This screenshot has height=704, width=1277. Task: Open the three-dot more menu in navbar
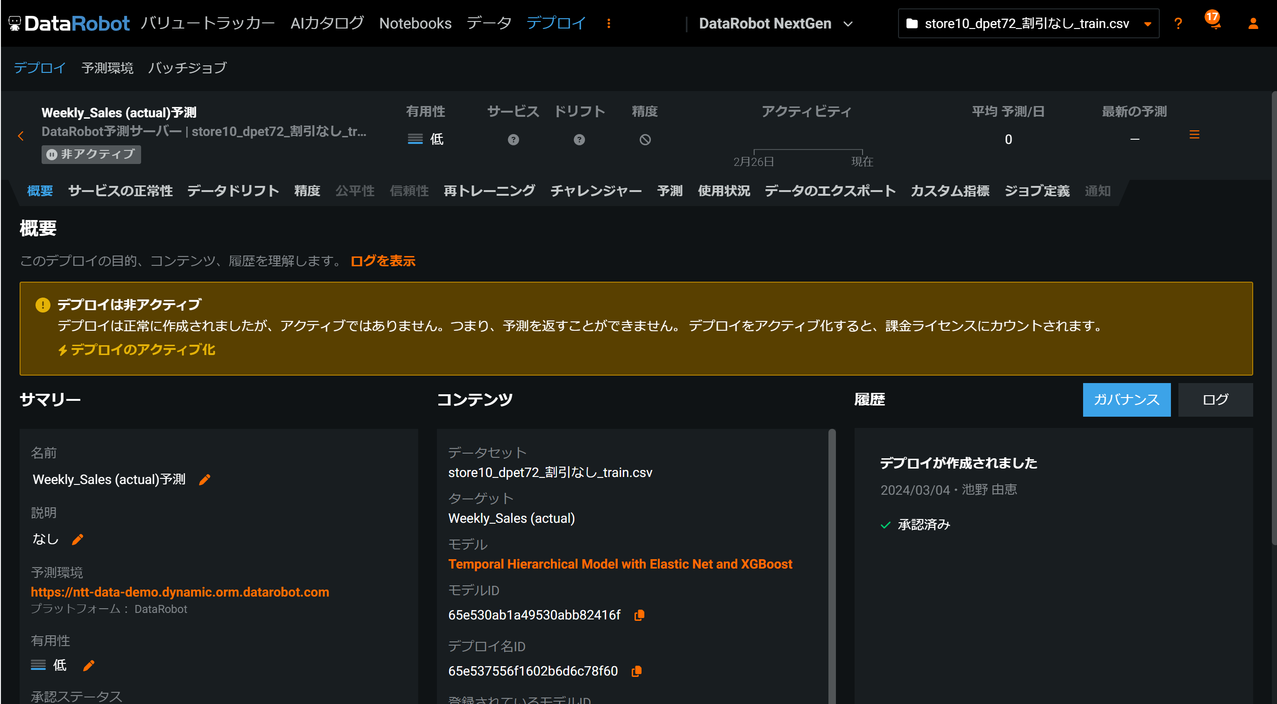click(609, 23)
